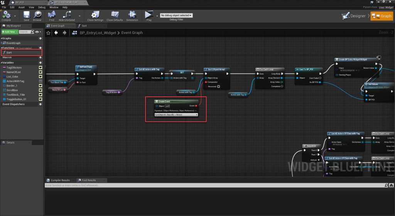
Task: Toggle visibility eye for TagOfActors variable
Action: (x=40, y=67)
